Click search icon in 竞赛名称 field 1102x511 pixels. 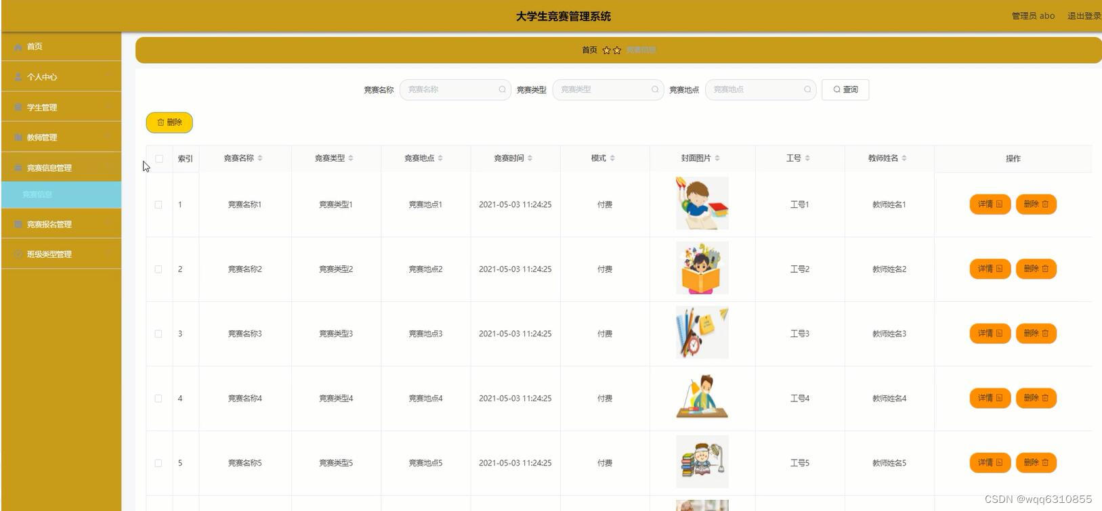(x=502, y=89)
